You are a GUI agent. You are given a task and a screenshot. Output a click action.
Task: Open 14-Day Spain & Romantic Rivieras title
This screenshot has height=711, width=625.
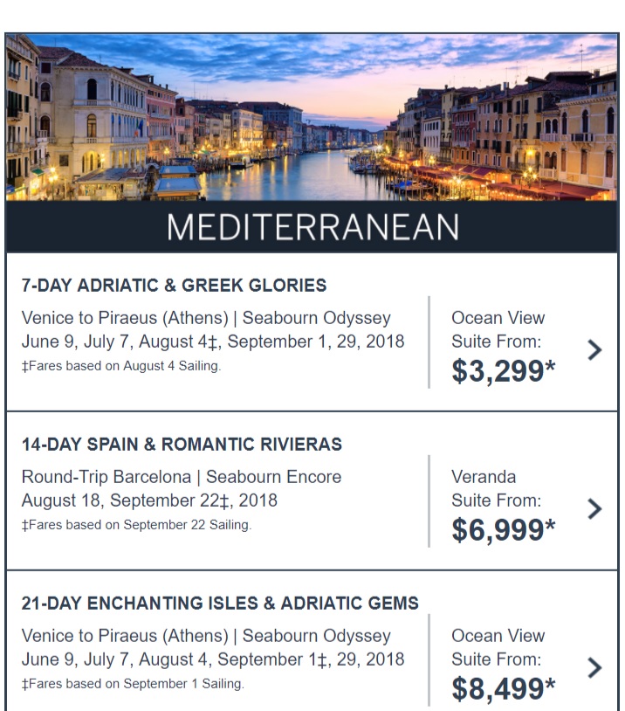(x=182, y=445)
